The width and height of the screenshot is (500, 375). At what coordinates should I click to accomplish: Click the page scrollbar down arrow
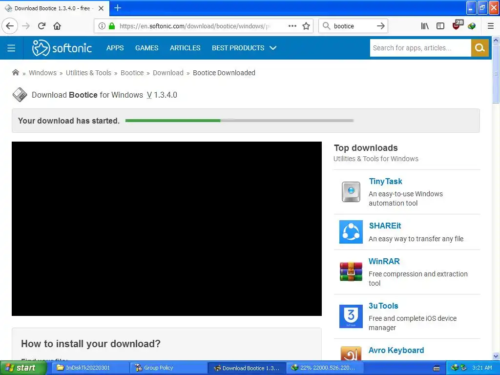coord(496,356)
